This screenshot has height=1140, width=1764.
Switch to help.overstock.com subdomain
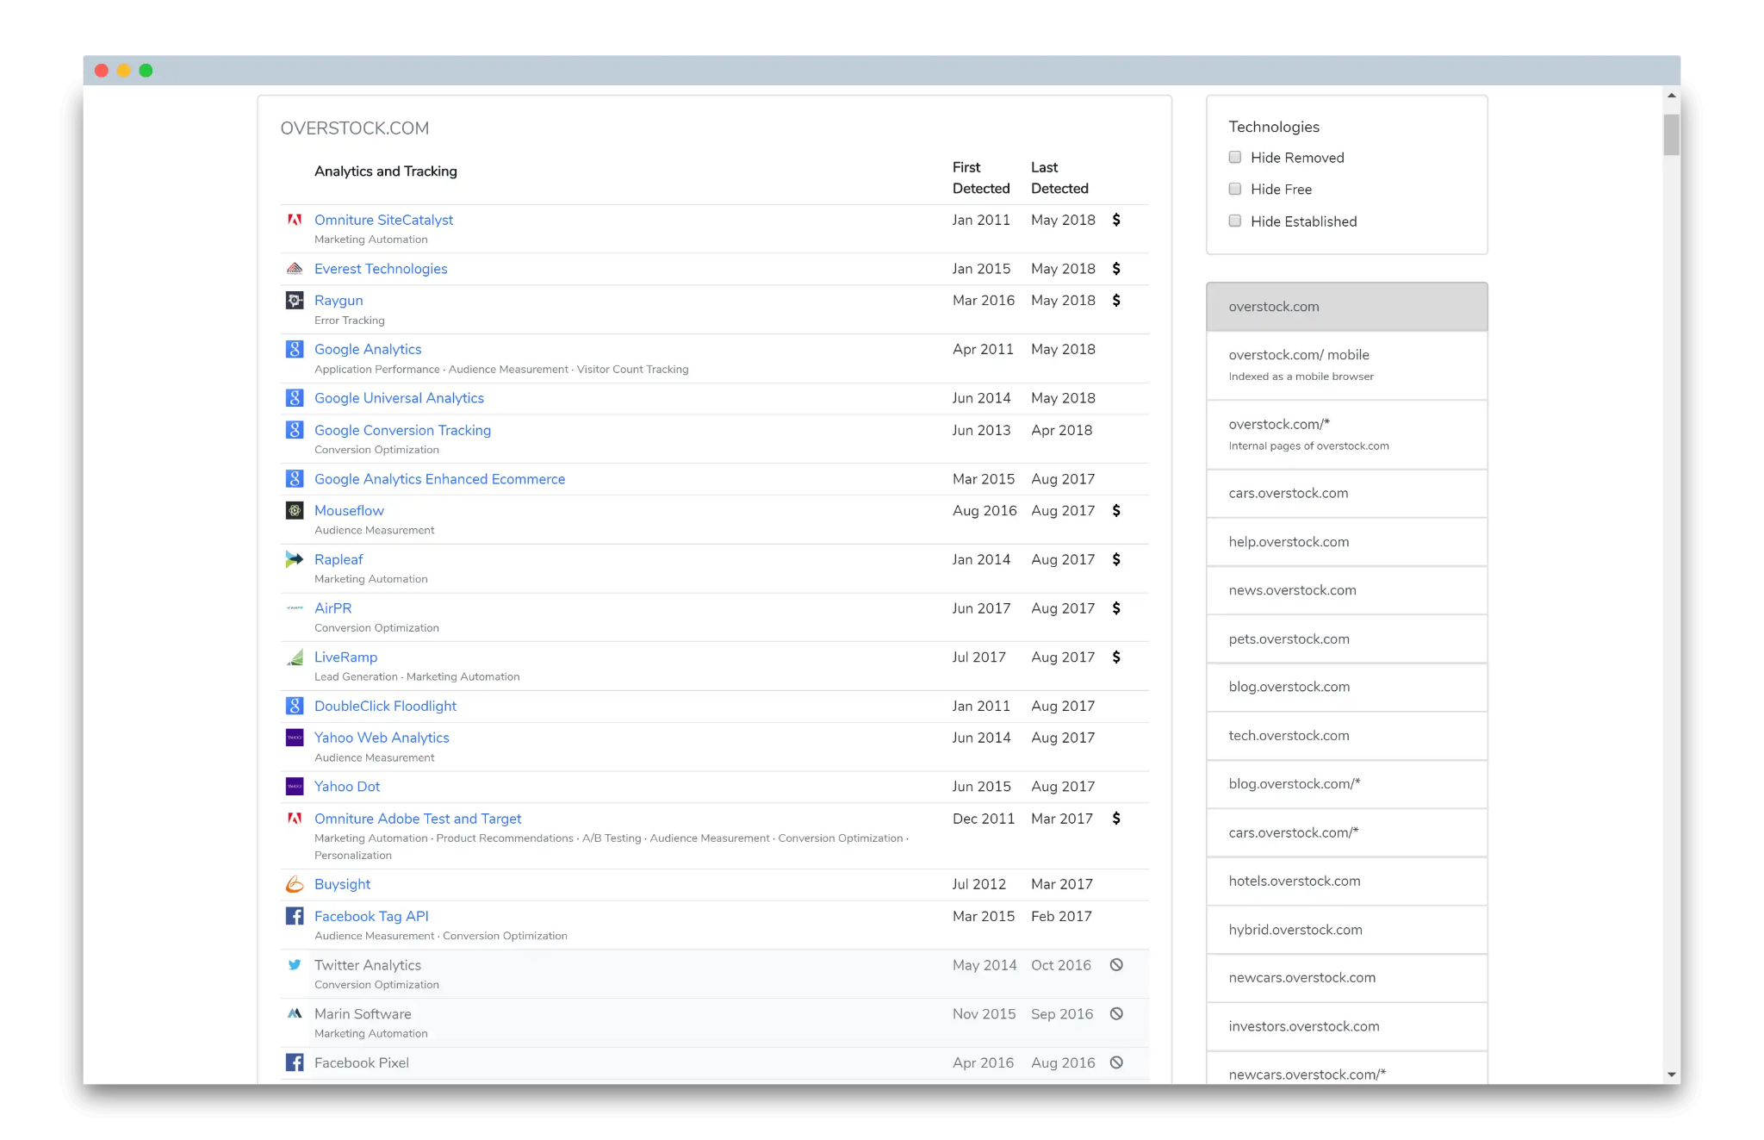click(1347, 542)
